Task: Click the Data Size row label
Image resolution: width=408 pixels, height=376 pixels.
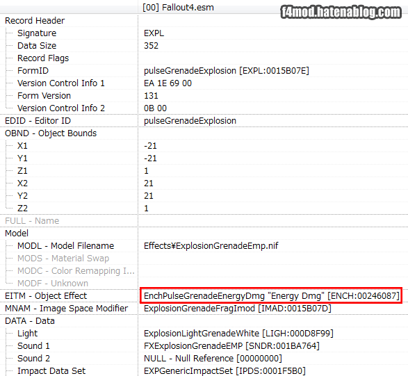Action: coord(37,46)
